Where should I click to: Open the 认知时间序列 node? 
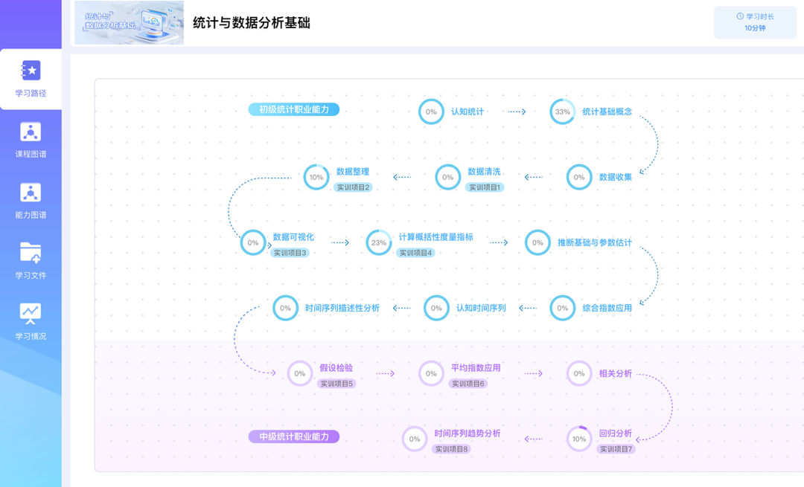coord(481,309)
